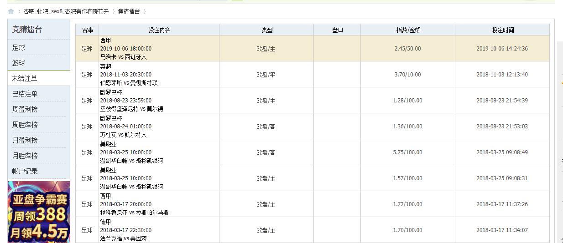Open 帐户记录 in the sidebar
The height and width of the screenshot is (243, 563).
click(25, 171)
